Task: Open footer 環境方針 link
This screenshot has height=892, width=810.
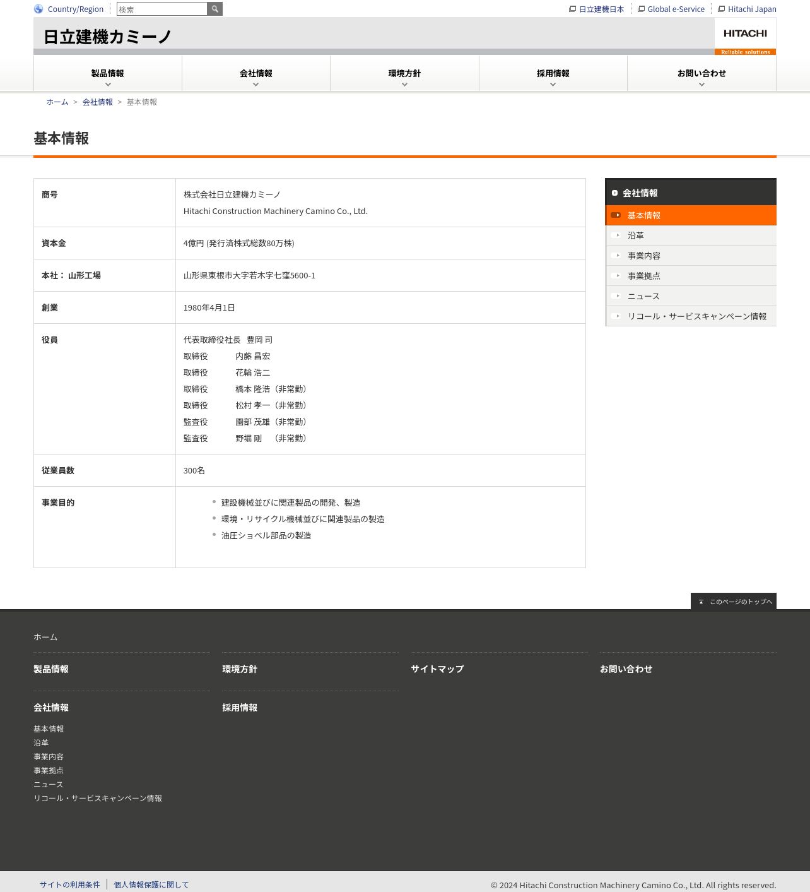Action: (x=240, y=669)
